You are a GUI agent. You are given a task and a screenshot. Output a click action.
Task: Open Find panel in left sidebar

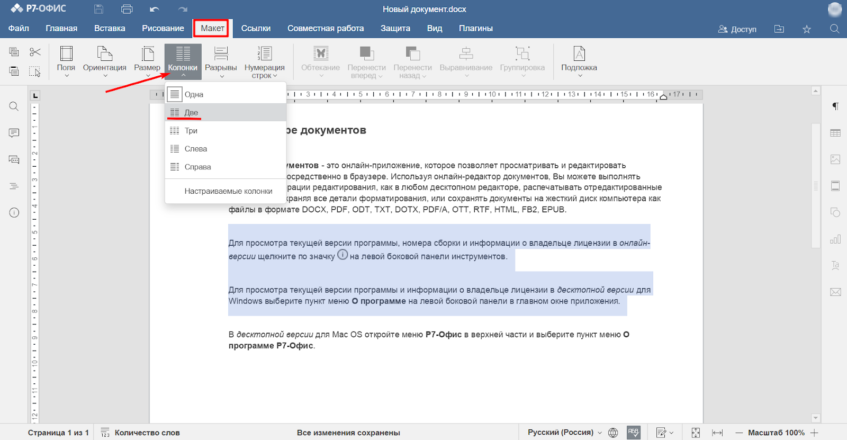click(x=14, y=106)
